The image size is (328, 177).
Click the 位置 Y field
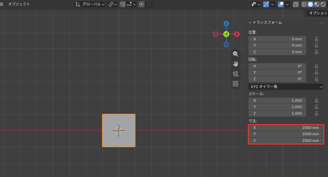point(277,45)
